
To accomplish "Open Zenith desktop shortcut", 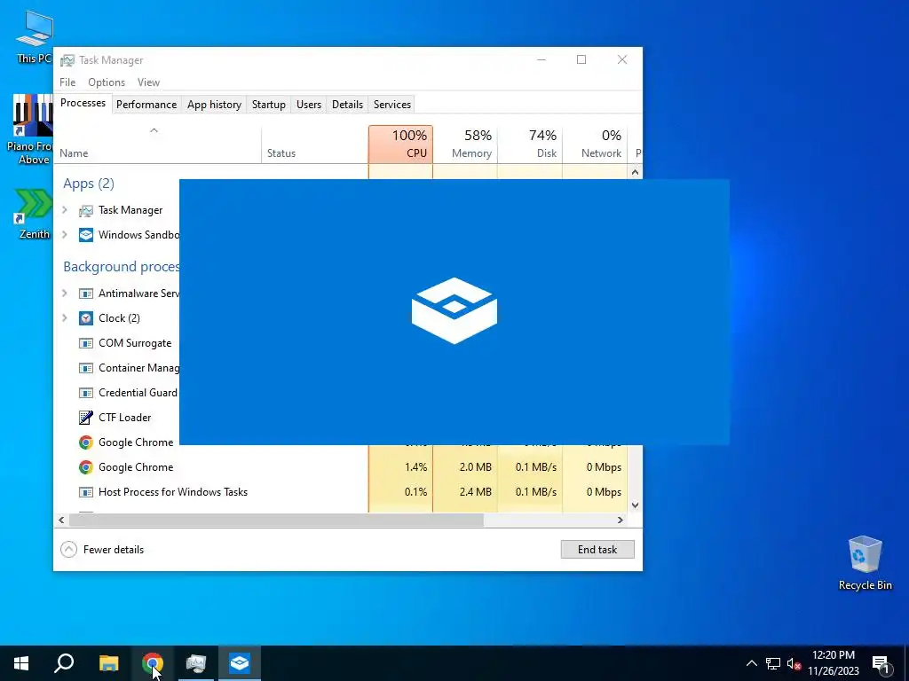I will 34,213.
